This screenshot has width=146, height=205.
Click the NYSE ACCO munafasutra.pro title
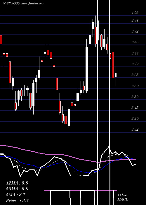[23, 4]
